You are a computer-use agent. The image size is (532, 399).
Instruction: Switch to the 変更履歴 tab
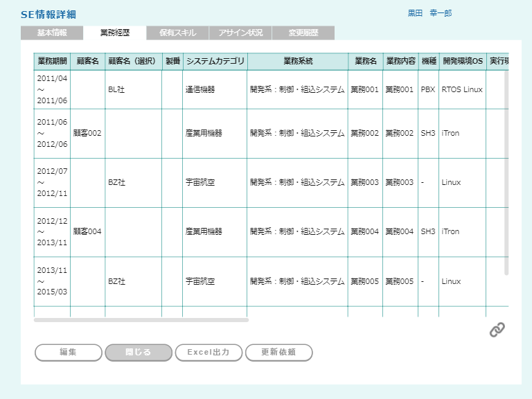pos(303,33)
